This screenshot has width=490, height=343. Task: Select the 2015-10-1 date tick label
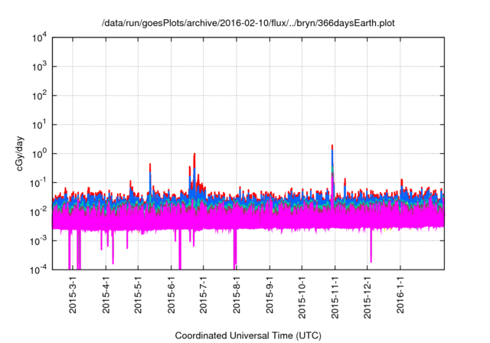pos(302,296)
